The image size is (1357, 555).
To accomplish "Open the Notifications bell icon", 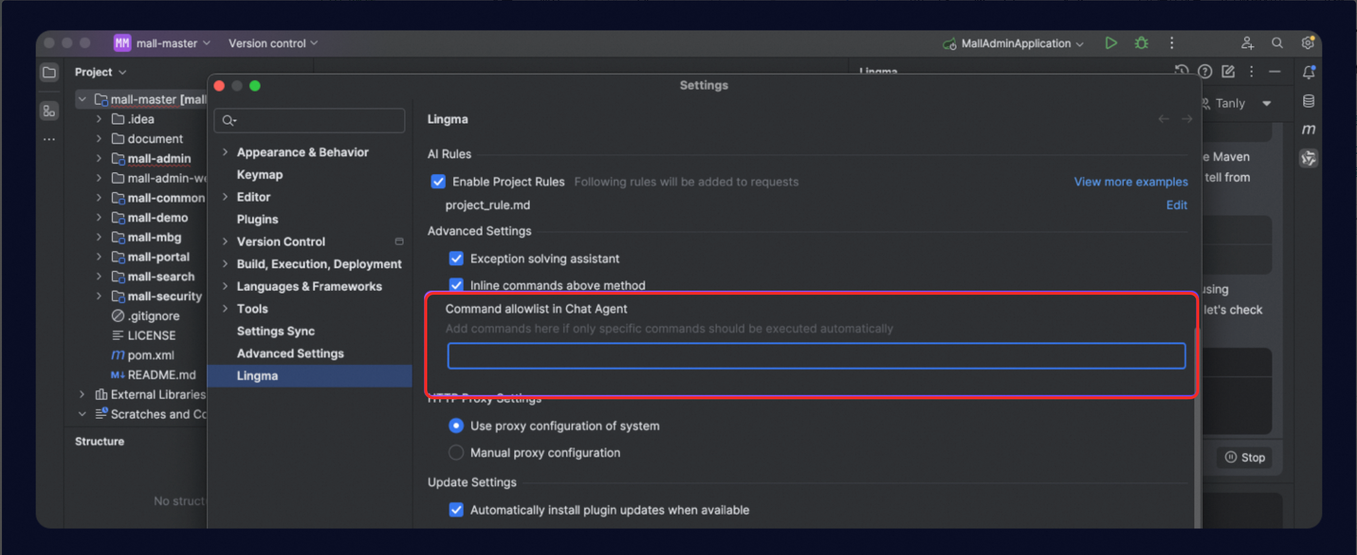I will [x=1309, y=72].
